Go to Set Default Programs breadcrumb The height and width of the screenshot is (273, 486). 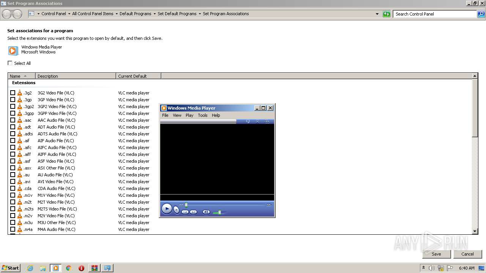177,14
